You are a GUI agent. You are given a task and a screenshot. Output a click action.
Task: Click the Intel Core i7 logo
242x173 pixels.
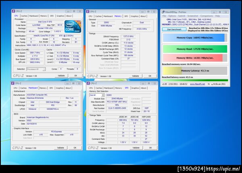[73, 27]
